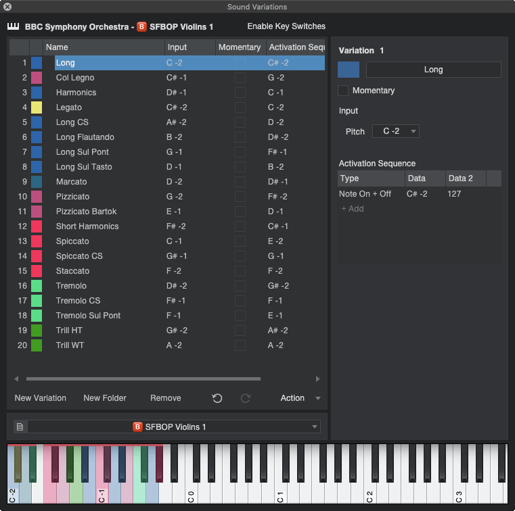Click the right scroll arrow of the list
This screenshot has height=511, width=515.
[x=317, y=379]
